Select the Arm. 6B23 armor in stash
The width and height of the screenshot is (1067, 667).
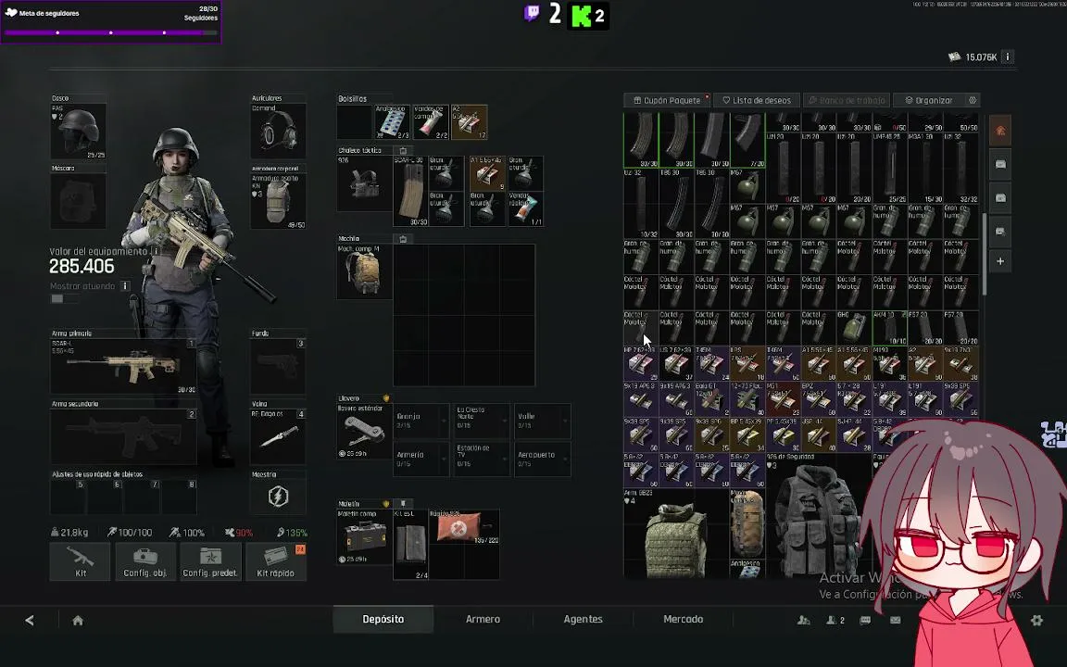point(676,533)
